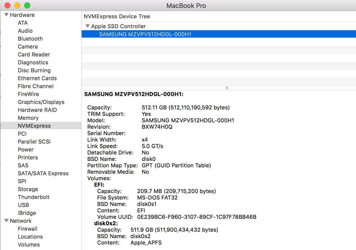Screen dimensions: 356x250
Task: Open Bluetooth hardware info
Action: click(x=30, y=39)
